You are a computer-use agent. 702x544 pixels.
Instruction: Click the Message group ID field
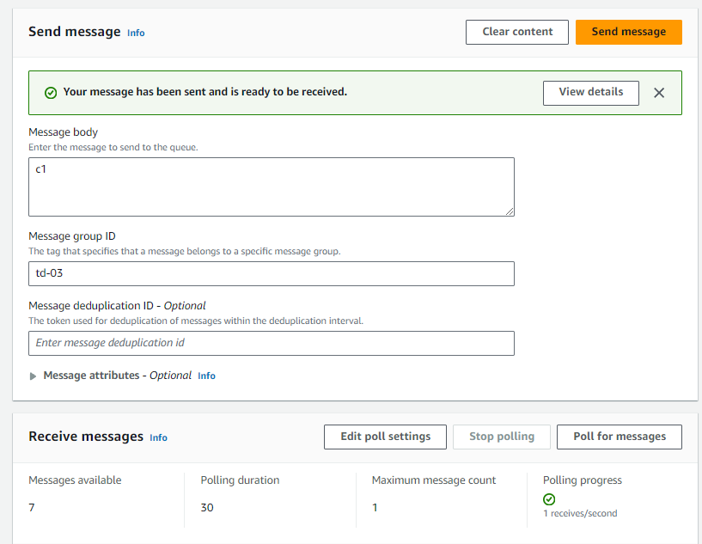pyautogui.click(x=271, y=273)
